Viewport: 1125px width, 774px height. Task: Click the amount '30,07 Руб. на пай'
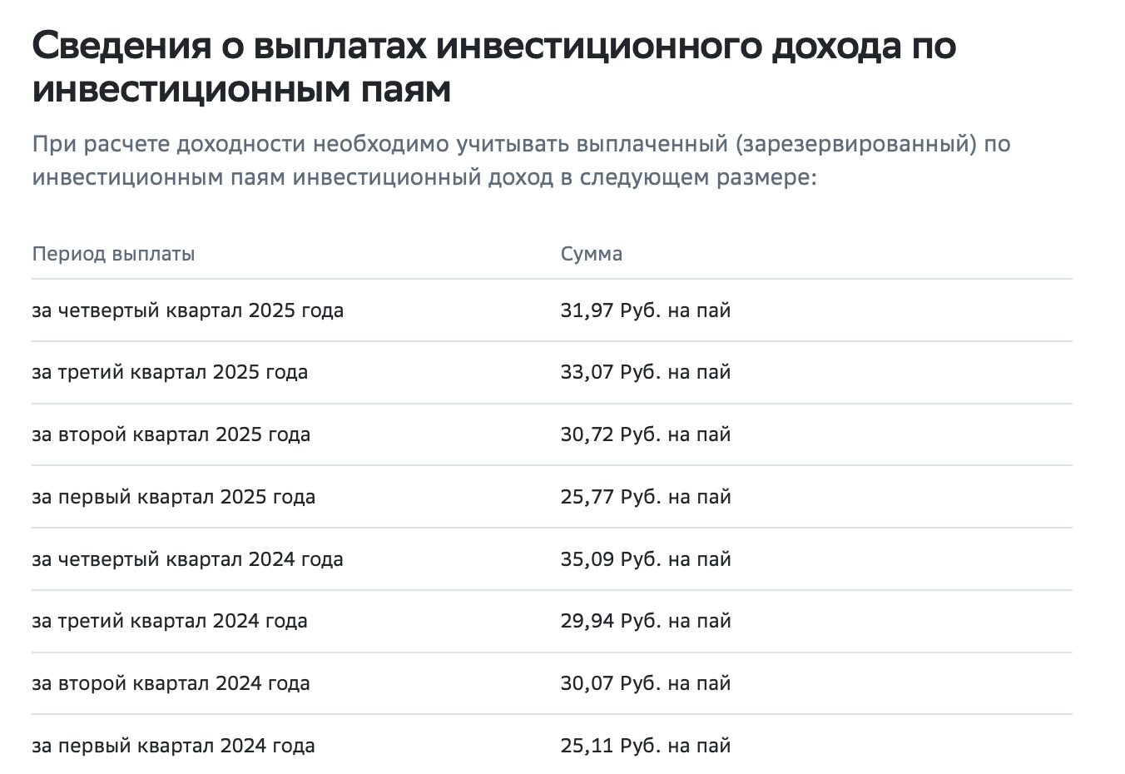tap(645, 683)
